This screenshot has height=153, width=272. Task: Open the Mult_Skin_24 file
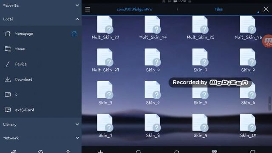(x=153, y=28)
